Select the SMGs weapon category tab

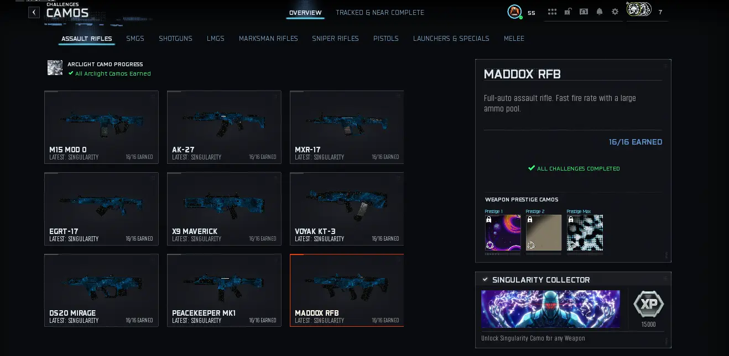pos(135,39)
